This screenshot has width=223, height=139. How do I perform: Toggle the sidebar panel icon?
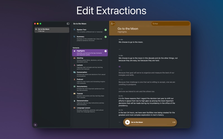(68, 24)
